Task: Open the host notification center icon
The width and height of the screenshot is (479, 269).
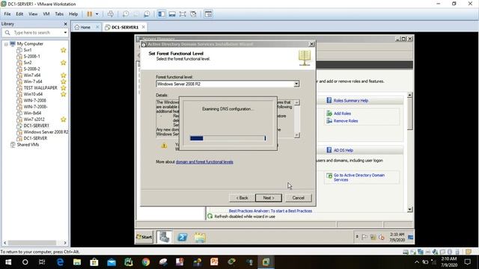Action: [x=468, y=262]
